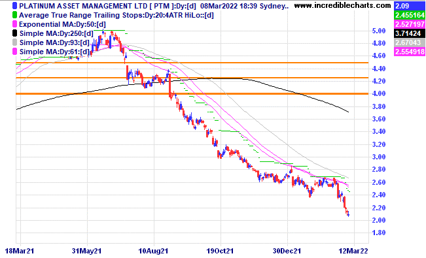Image resolution: width=426 pixels, height=258 pixels.
Task: Select the PLATINUM ASSET MANAGEMENT LTD title text
Action: point(83,6)
